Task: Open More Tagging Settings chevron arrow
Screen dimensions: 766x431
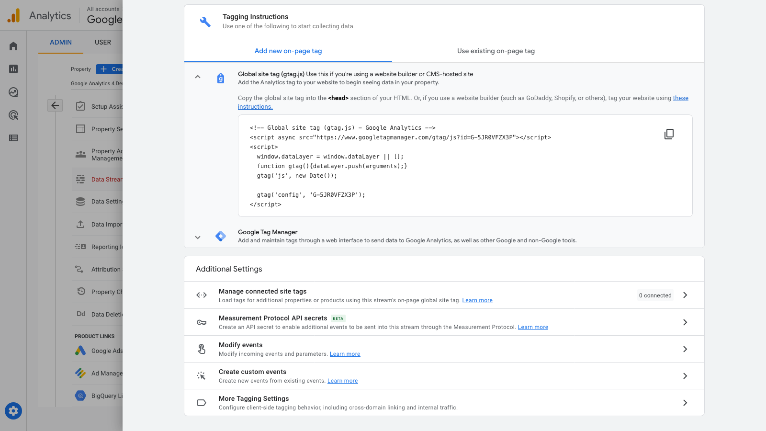Action: (x=685, y=403)
